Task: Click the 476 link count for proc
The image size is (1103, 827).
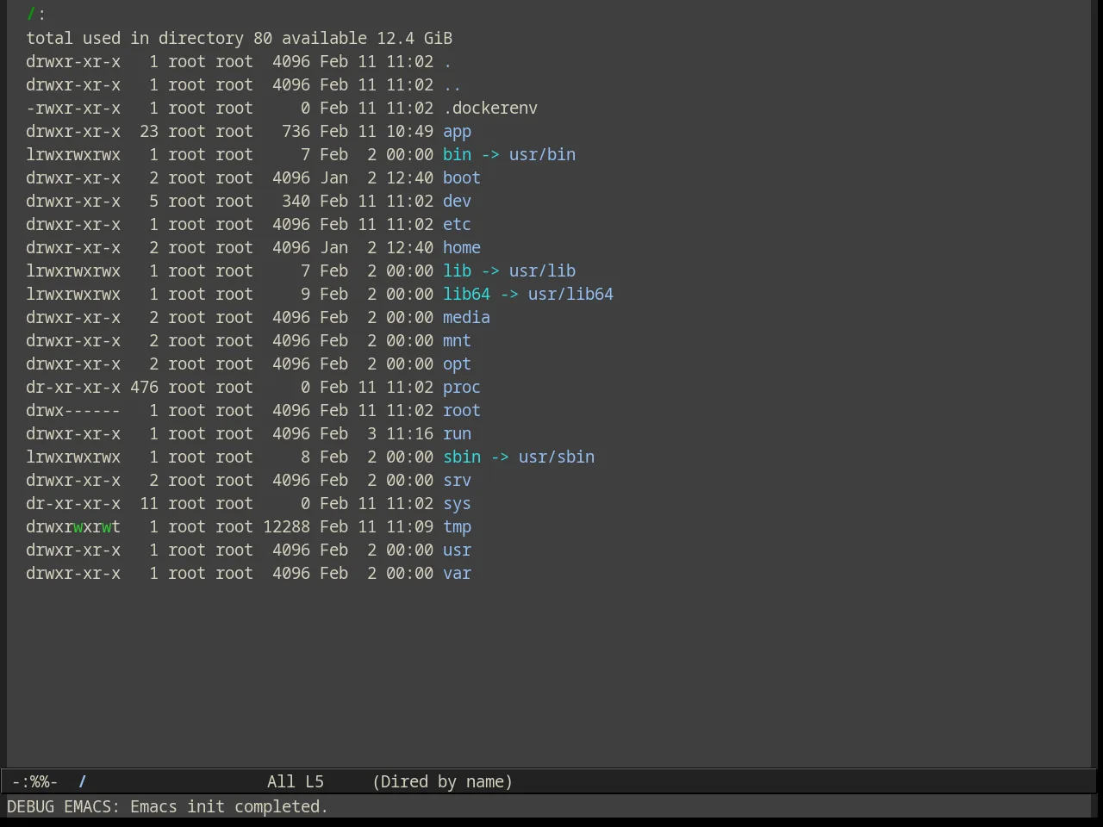Action: pos(144,388)
